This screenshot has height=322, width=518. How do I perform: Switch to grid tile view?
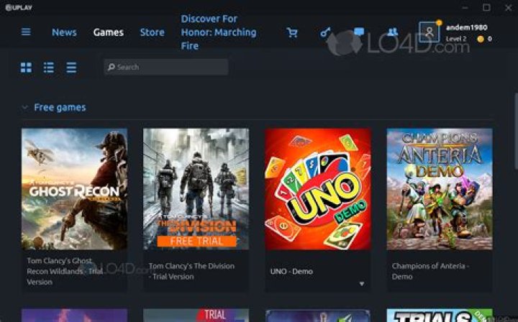[26, 68]
